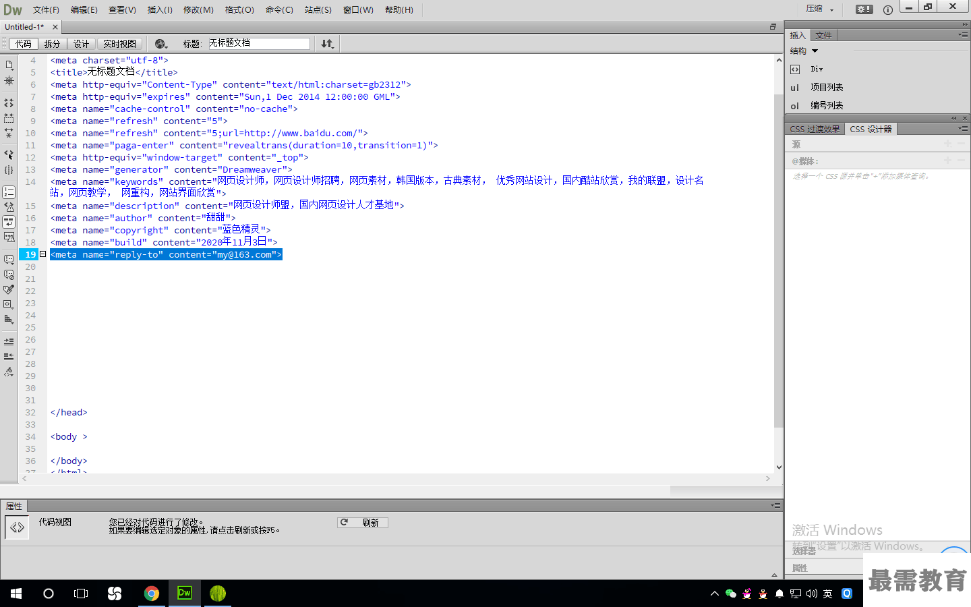Click the sync settings icon in title bar
This screenshot has height=607, width=971.
click(x=864, y=9)
